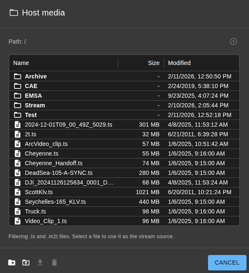Go up one directory level

pyautogui.click(x=234, y=42)
